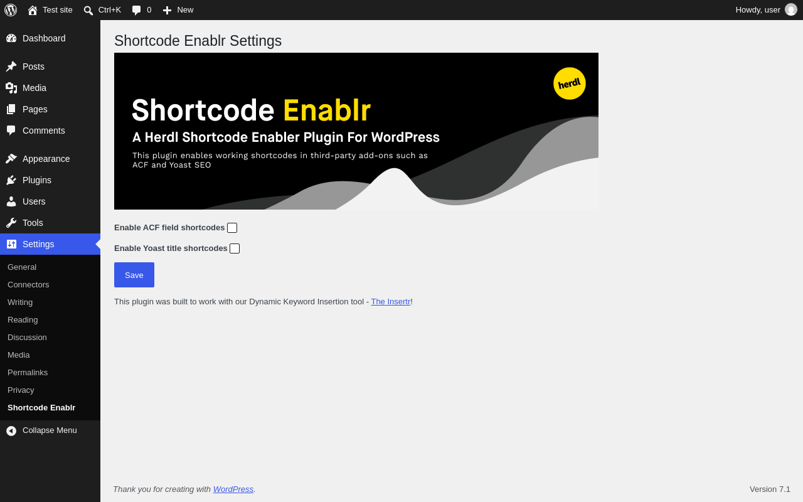
Task: Click the Dashboard gauge icon
Action: pyautogui.click(x=11, y=38)
